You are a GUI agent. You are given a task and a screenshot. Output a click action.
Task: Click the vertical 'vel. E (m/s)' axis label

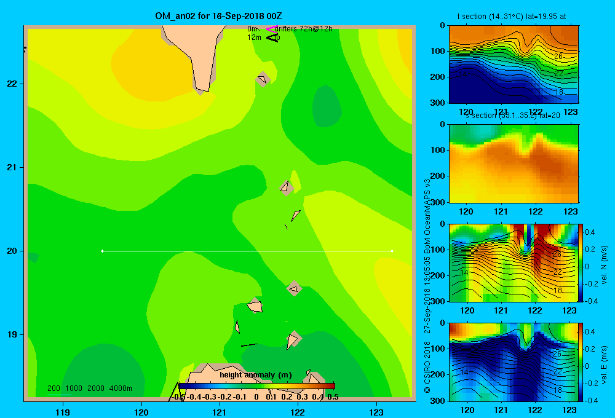coord(604,365)
